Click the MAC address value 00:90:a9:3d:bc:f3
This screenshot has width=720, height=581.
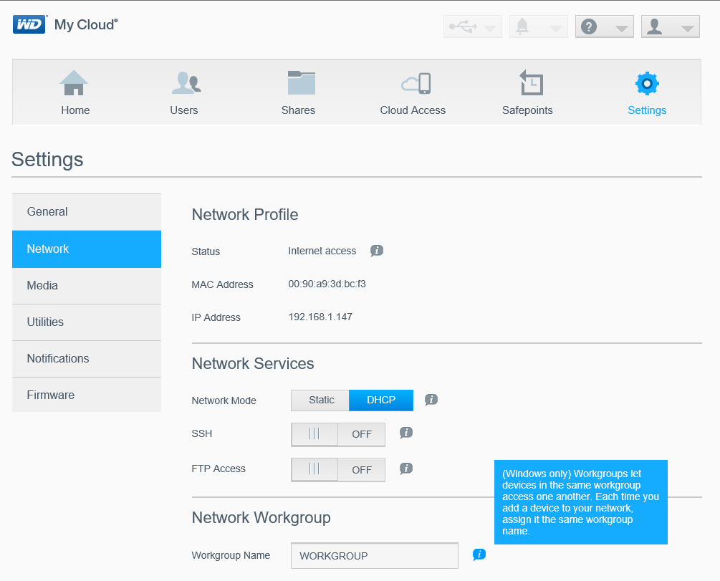(327, 284)
